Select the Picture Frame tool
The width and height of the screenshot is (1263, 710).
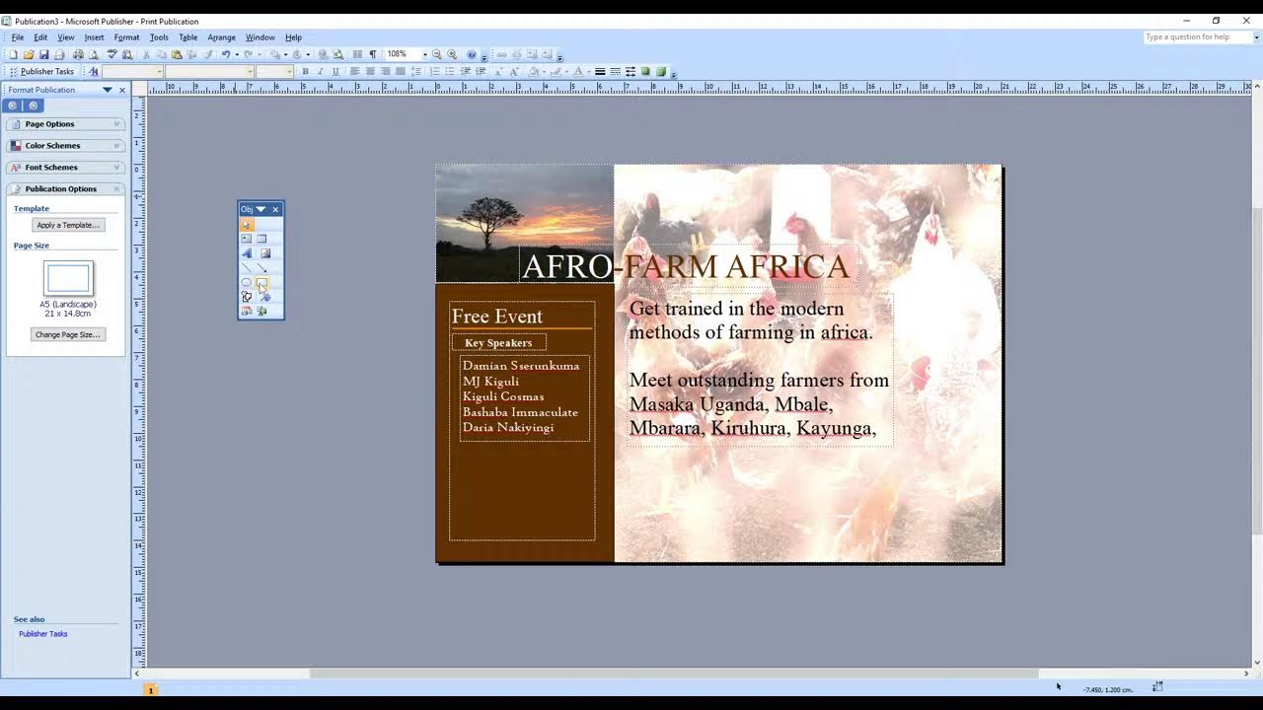265,253
